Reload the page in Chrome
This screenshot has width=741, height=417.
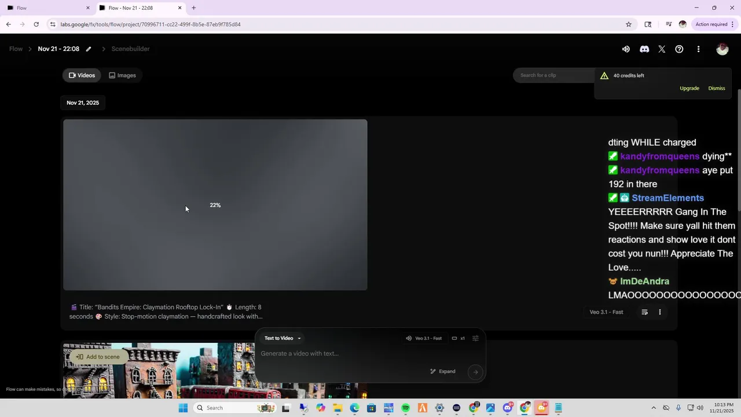pos(36,24)
